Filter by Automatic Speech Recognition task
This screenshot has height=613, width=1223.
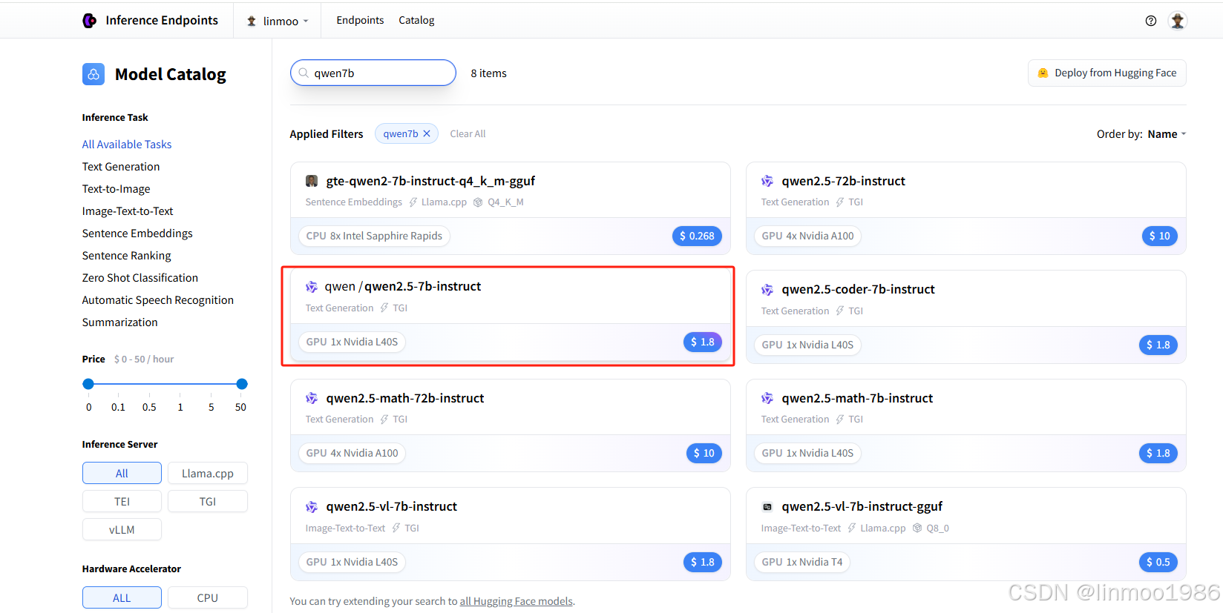coord(158,299)
